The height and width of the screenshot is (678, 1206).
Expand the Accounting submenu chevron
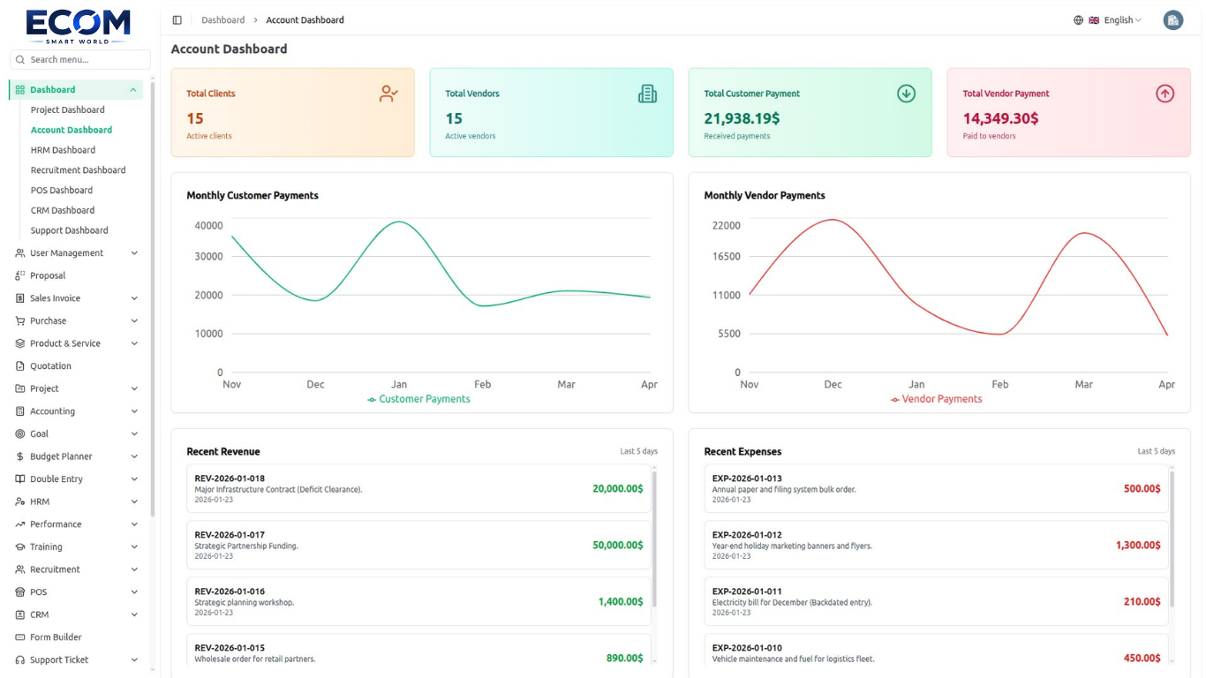(134, 411)
